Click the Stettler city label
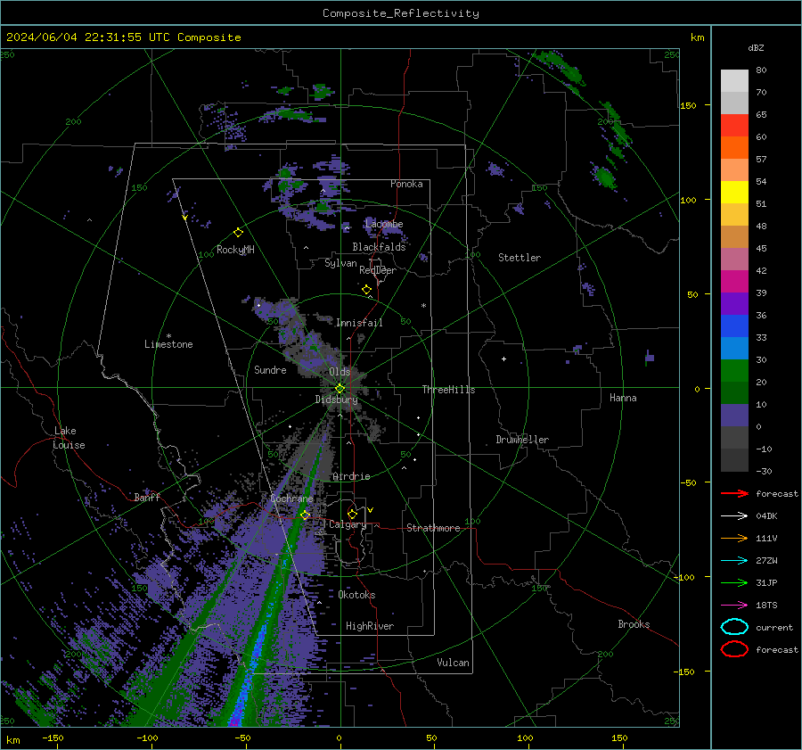The width and height of the screenshot is (802, 750). pos(520,258)
